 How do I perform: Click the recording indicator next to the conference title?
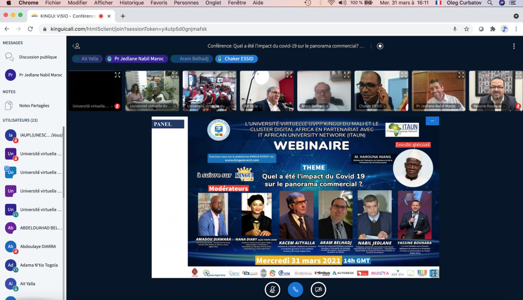coord(380,46)
